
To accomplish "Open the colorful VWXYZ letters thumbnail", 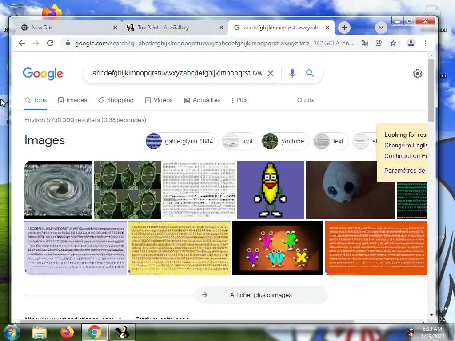I will [278, 248].
